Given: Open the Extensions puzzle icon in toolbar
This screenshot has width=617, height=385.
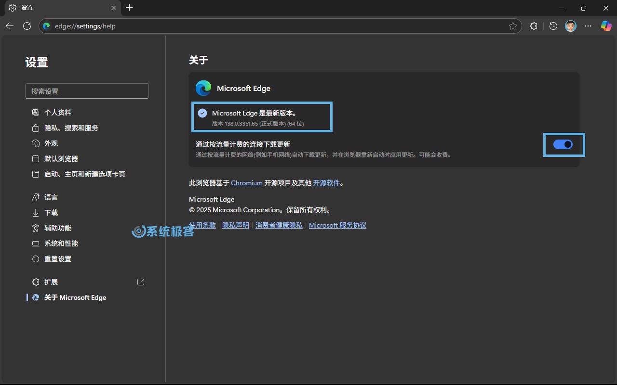Looking at the screenshot, I should pos(534,26).
